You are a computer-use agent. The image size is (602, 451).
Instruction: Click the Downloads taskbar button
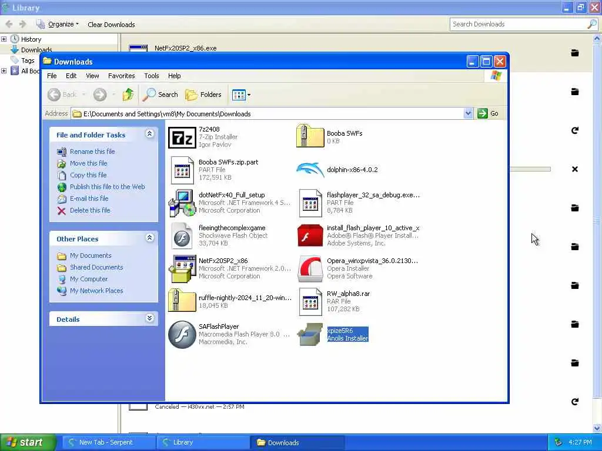(x=297, y=442)
